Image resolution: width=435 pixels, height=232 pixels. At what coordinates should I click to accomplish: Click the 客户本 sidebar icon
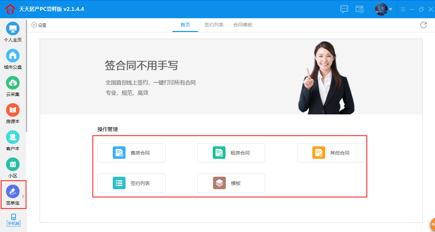(13, 137)
